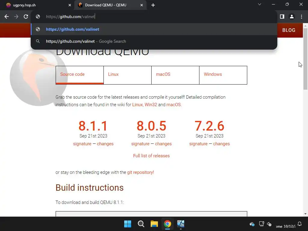Choose the https://github.com/valinet URL suggestion
The width and height of the screenshot is (308, 231).
(154, 29)
